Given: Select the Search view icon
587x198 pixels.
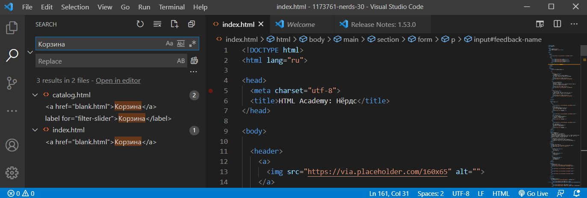Looking at the screenshot, I should 12,55.
